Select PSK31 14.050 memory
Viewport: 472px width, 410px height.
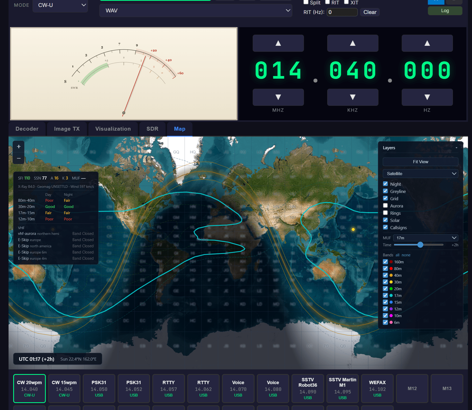(x=99, y=388)
